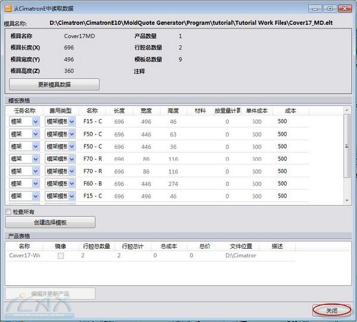The image size is (357, 322).
Task: Open 任务名称 dropdown in first F15 - C row
Action: (36, 121)
